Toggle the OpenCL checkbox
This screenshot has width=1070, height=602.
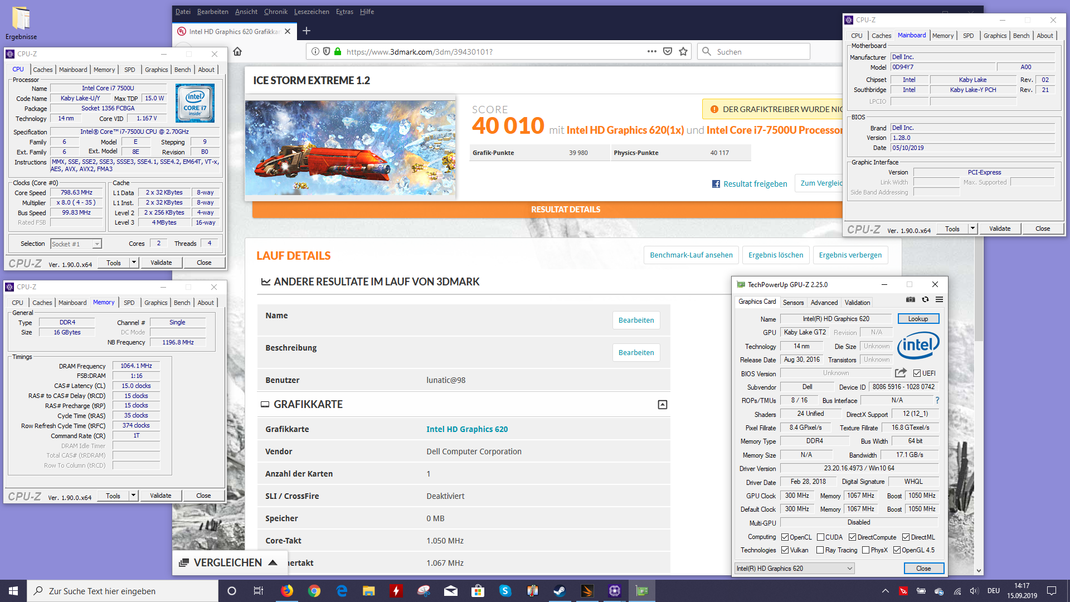coord(785,537)
